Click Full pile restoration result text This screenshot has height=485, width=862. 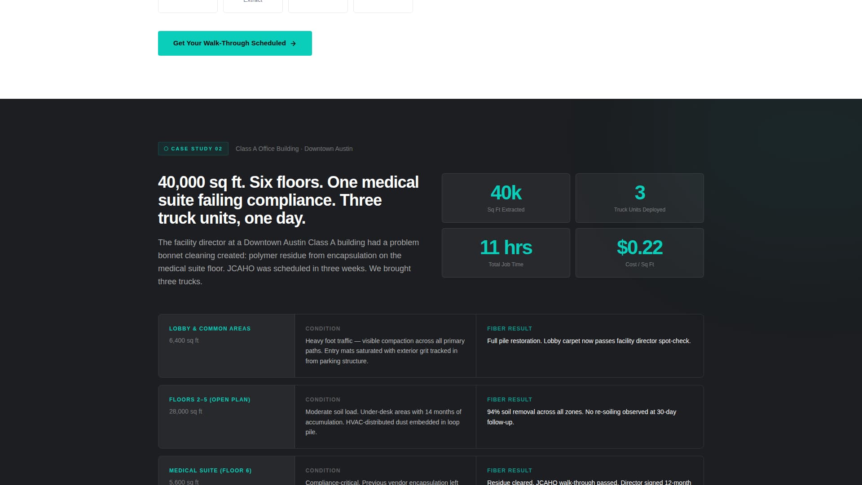tap(589, 341)
